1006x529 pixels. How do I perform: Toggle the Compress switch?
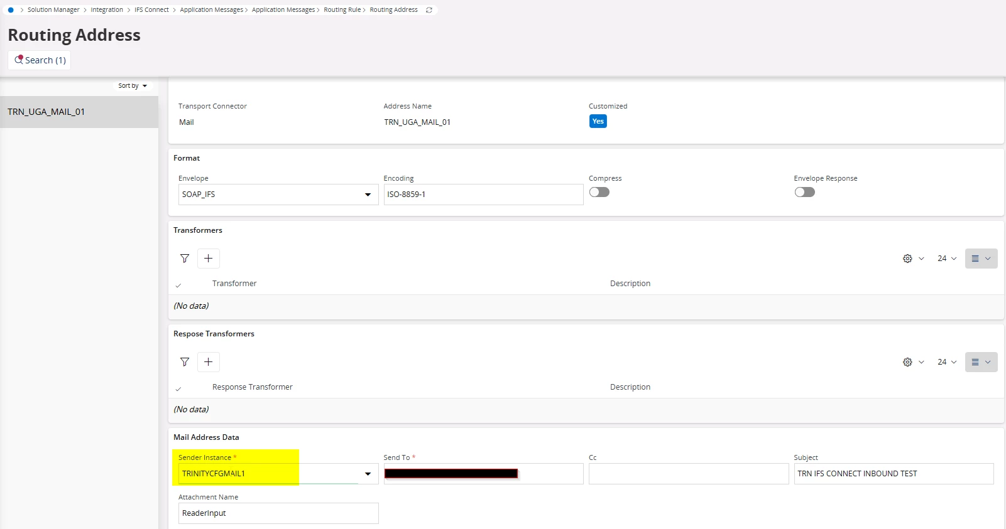599,192
